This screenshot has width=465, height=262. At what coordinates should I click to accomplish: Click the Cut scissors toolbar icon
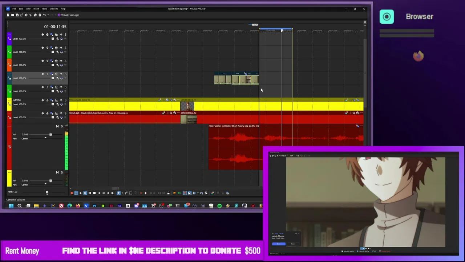coord(31,15)
